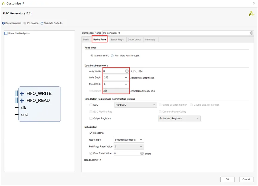
Task: Click the FIFO_WRITE interface label
Action: (39, 93)
